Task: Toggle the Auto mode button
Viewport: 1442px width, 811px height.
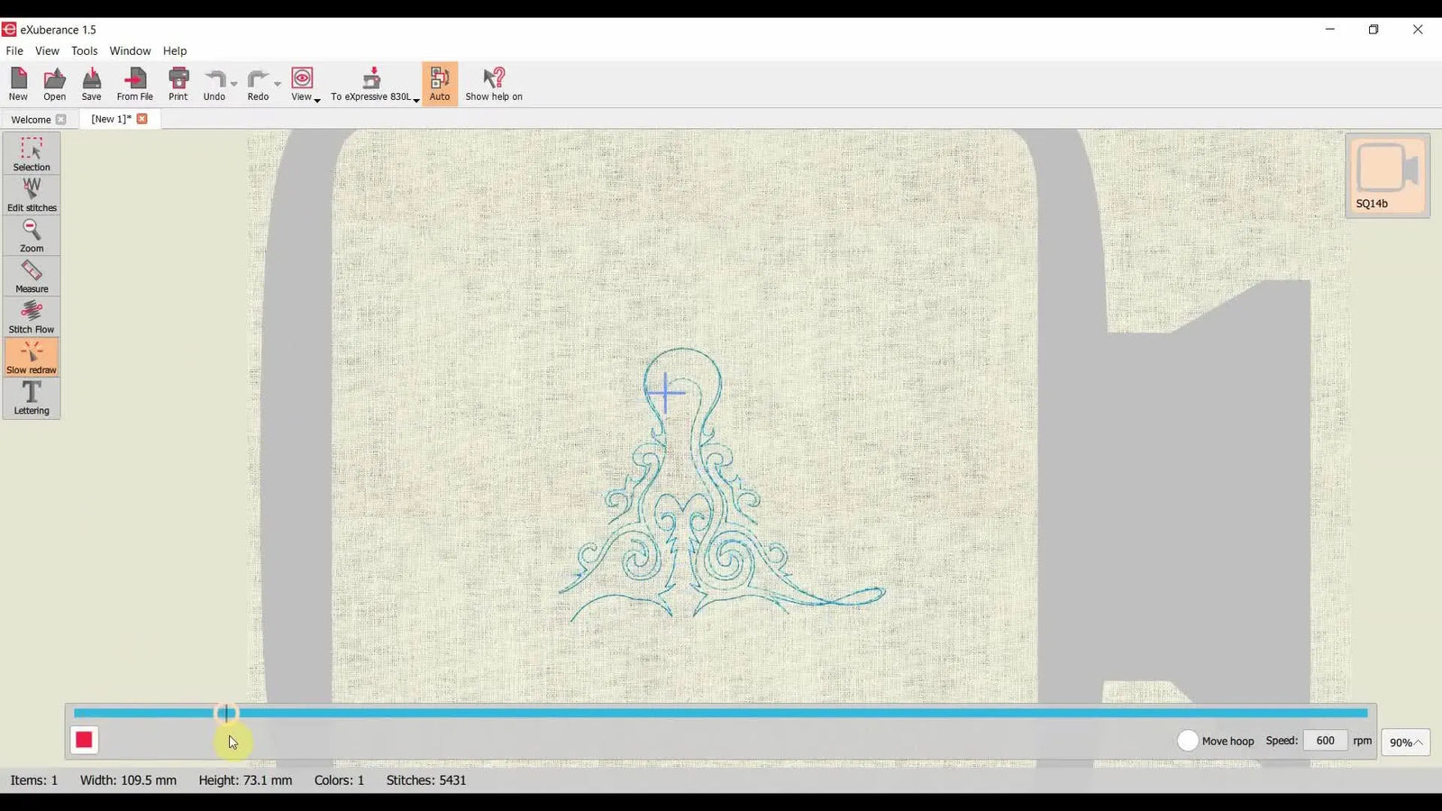Action: (439, 83)
